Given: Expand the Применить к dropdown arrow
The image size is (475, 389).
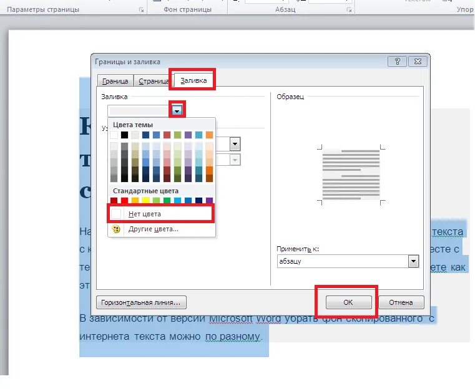Looking at the screenshot, I should pos(413,261).
